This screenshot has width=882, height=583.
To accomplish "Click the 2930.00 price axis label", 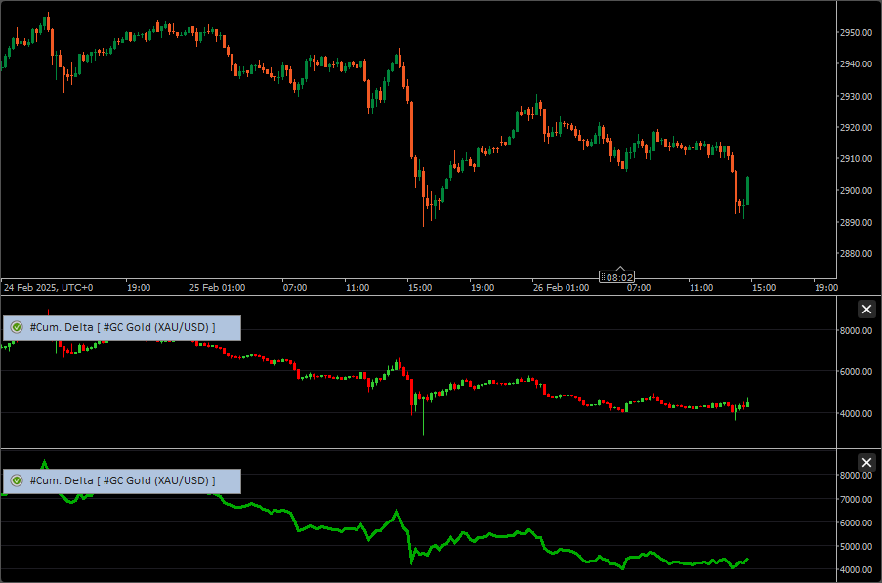I will click(x=857, y=96).
